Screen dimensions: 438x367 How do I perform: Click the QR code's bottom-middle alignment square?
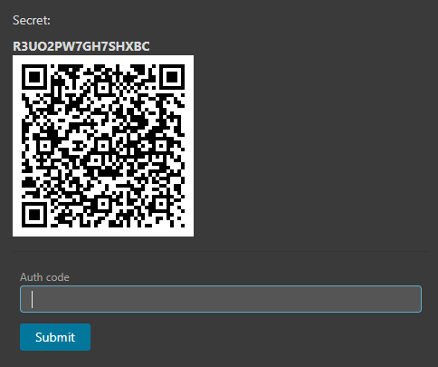tap(103, 204)
